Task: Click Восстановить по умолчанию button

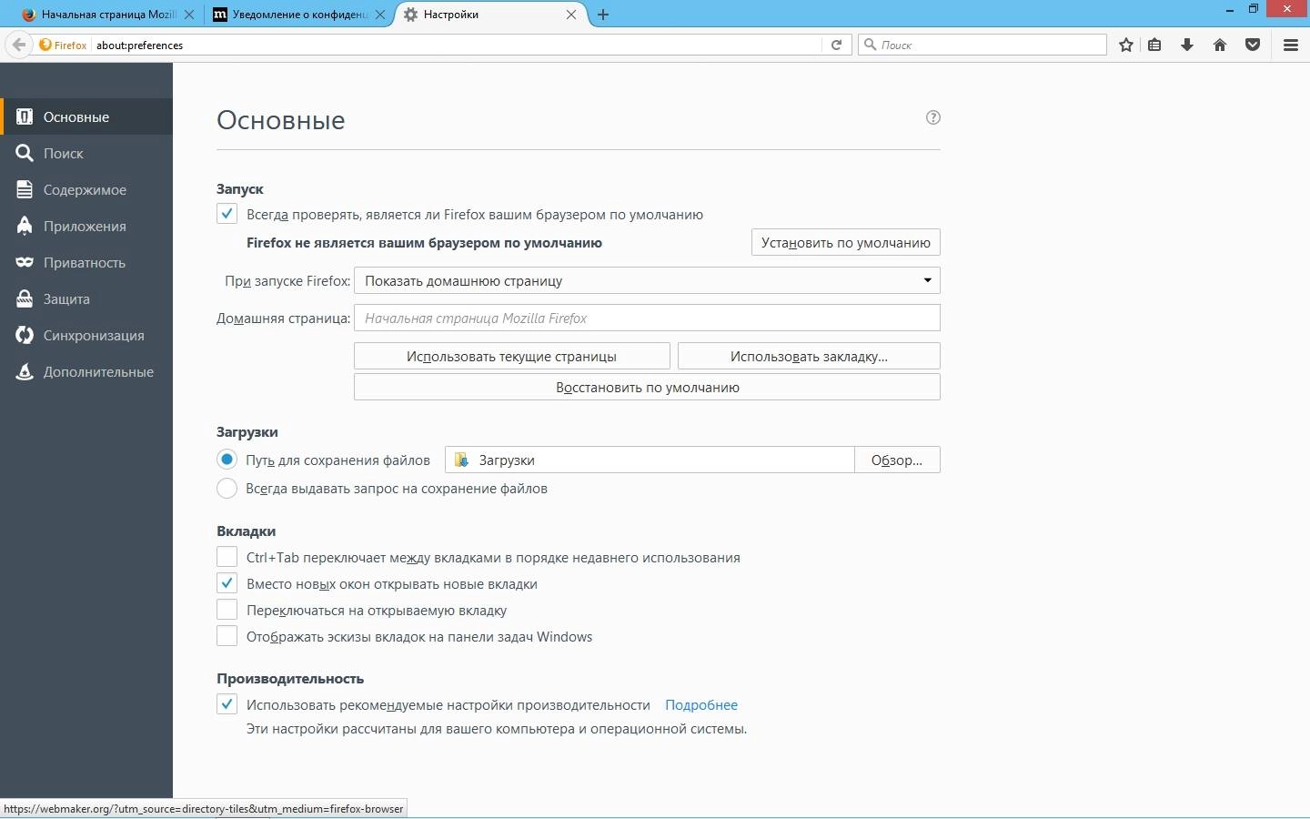Action: [x=647, y=387]
